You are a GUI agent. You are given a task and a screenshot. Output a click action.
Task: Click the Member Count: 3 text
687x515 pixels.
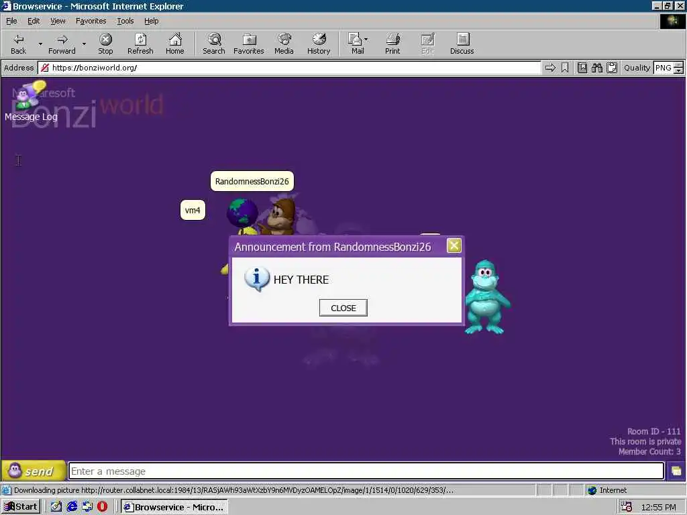(649, 451)
